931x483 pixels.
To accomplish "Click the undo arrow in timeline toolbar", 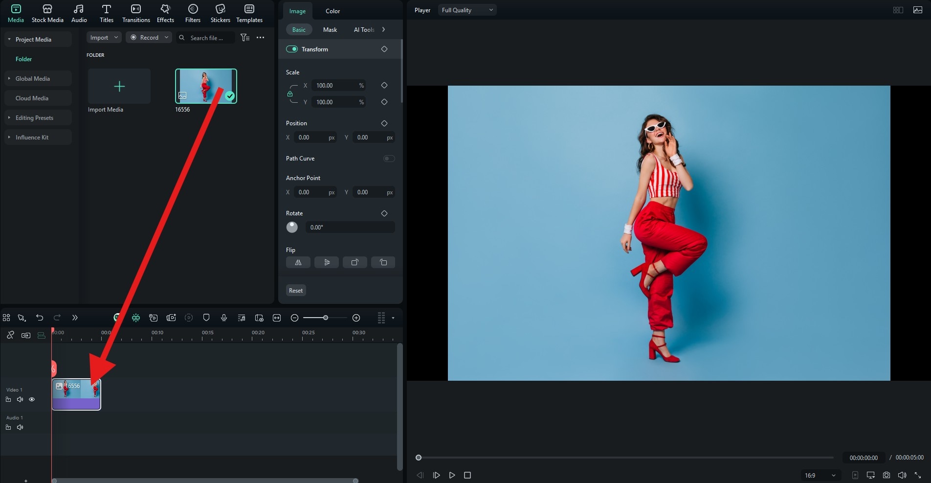I will [40, 318].
